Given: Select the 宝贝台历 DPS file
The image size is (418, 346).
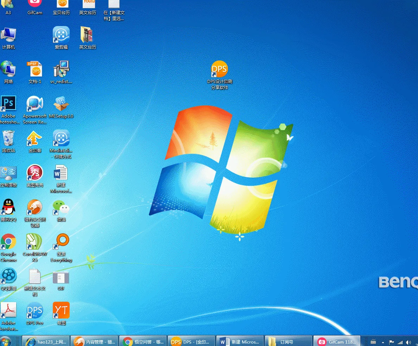Looking at the screenshot, I should click(x=61, y=7).
